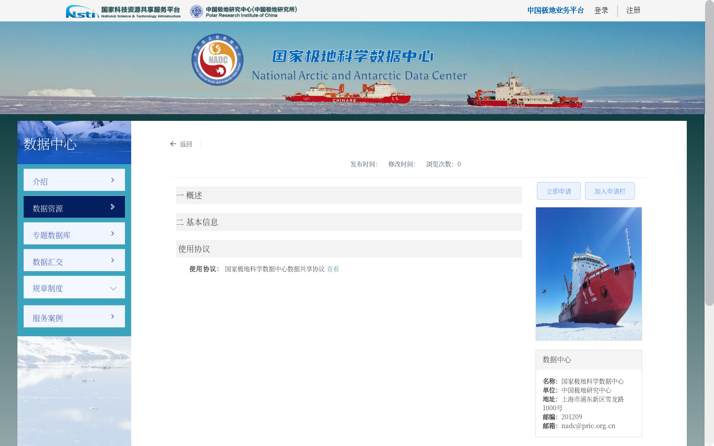The image size is (714, 446).
Task: Click the nadc@pric.org.cn email text
Action: tap(588, 426)
